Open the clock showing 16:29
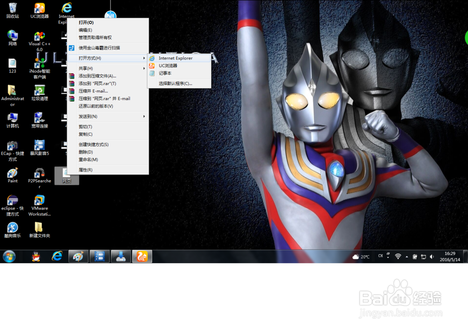This screenshot has width=468, height=329. coord(450,256)
